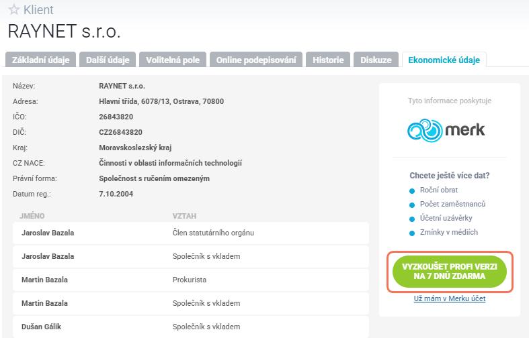Open the Volitelná pole tab

(x=172, y=60)
